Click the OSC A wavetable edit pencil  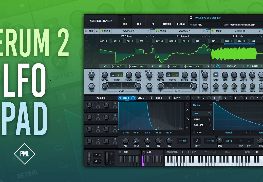(153, 46)
